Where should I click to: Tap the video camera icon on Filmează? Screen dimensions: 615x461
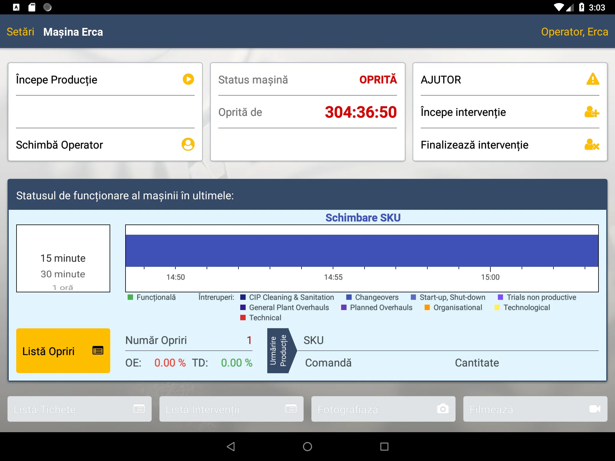click(x=595, y=409)
